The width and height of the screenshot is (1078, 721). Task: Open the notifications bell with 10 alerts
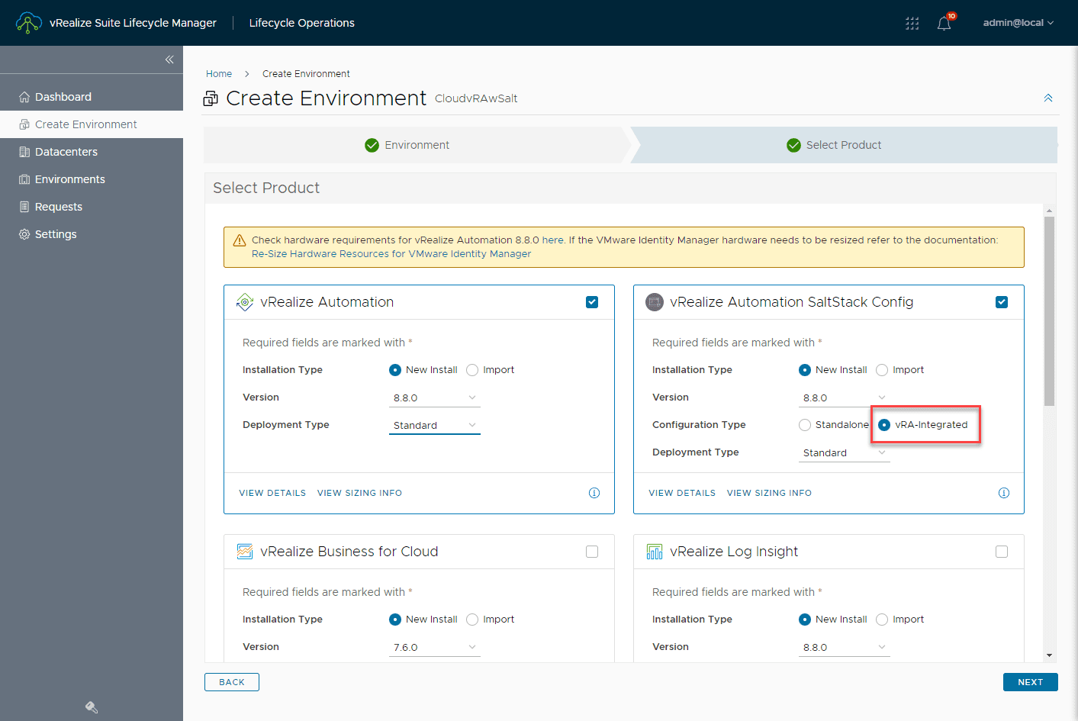(x=944, y=23)
